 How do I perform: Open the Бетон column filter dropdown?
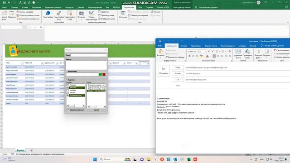point(136,63)
